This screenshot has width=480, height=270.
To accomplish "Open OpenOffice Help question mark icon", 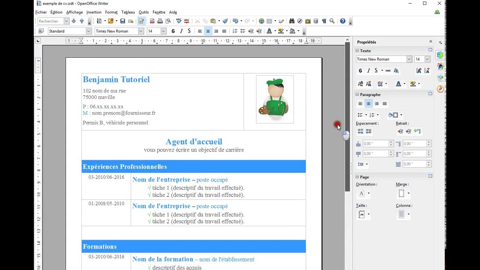I will [343, 21].
